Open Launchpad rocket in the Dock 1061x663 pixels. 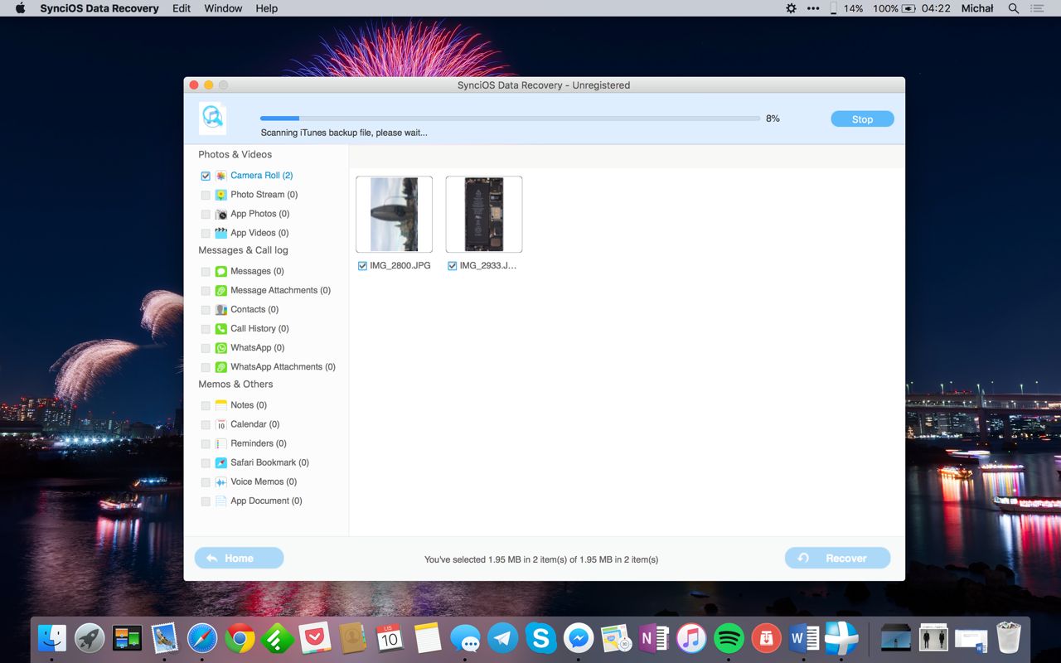[90, 638]
